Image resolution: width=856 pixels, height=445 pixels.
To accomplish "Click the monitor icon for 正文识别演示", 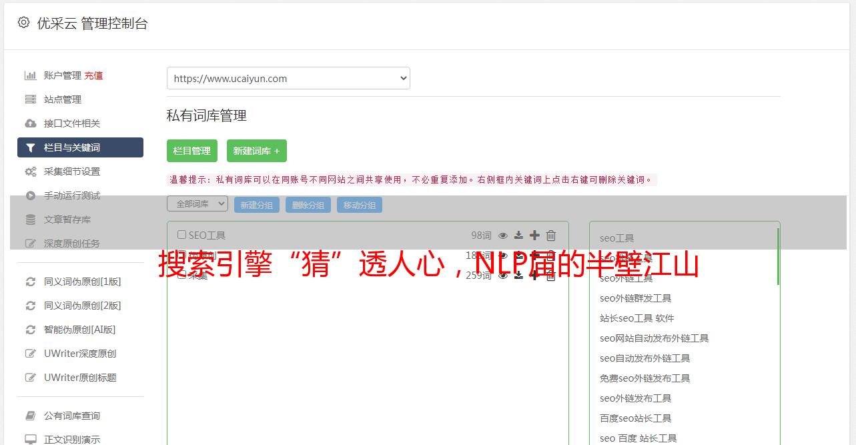I will pos(30,440).
